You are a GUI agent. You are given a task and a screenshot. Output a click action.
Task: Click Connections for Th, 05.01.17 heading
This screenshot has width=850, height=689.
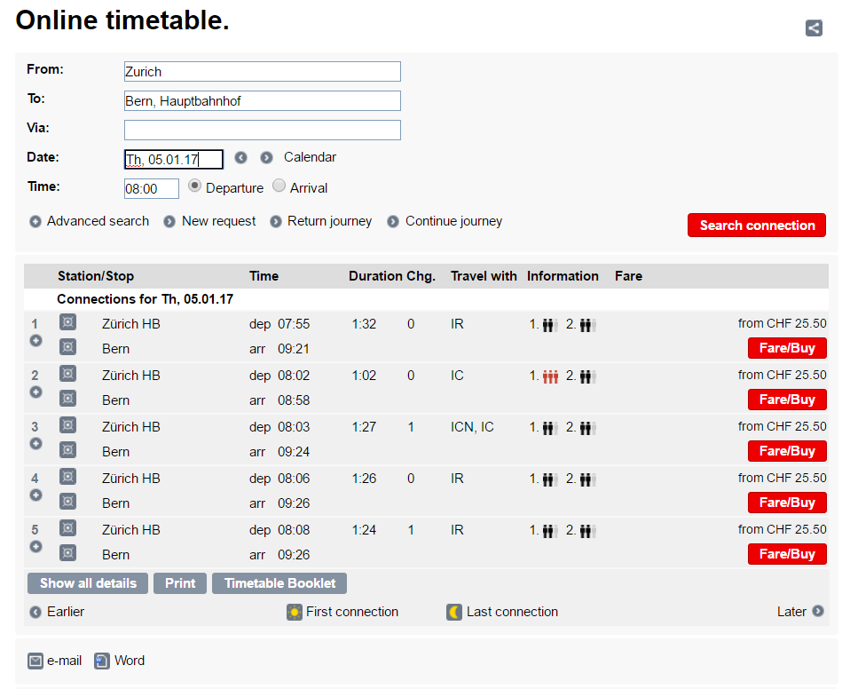pos(146,299)
